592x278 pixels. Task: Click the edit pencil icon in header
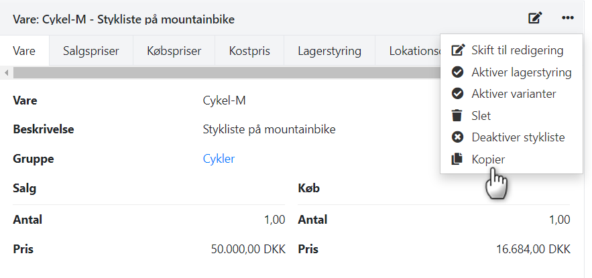pyautogui.click(x=534, y=18)
